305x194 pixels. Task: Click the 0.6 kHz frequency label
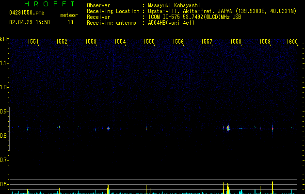[4, 184]
